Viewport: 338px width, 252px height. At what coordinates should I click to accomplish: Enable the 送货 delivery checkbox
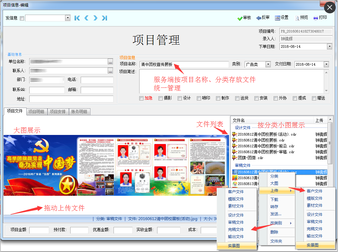point(237,99)
